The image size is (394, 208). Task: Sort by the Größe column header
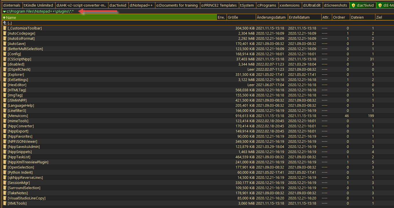(x=241, y=17)
